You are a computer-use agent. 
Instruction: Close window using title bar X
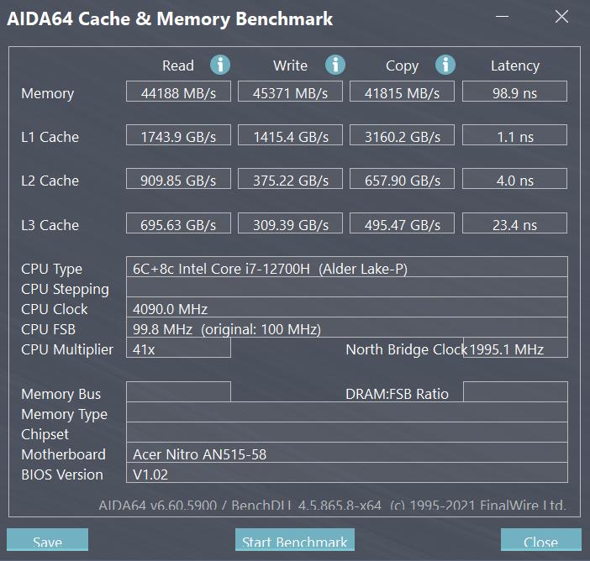[562, 17]
